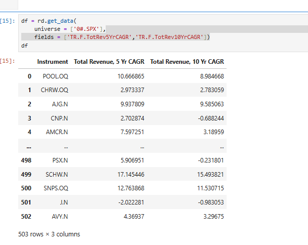
Task: Select the POOL.OQ instrument cell
Action: pos(56,76)
